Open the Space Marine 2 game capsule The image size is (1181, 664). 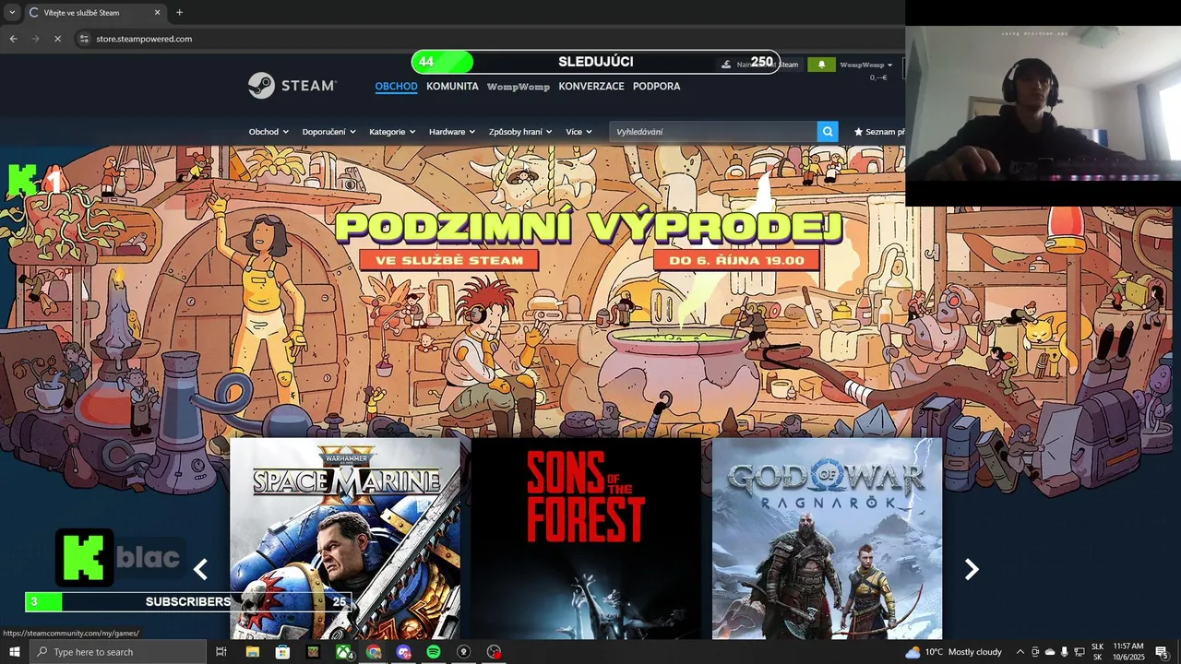(345, 539)
